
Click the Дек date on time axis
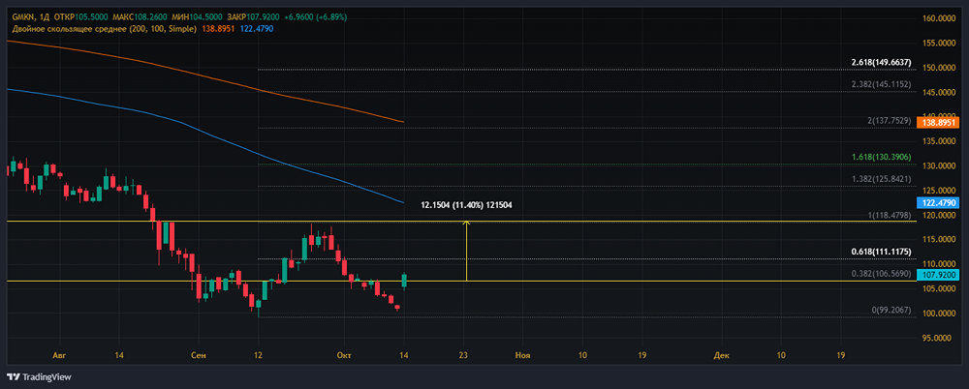(721, 356)
